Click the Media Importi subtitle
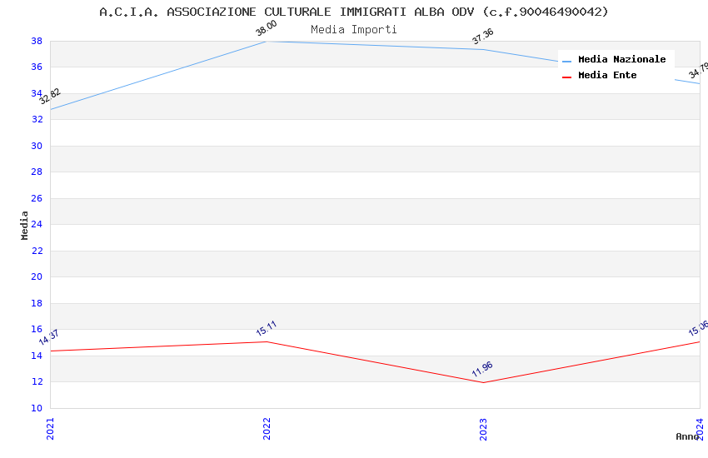This screenshot has width=708, height=458. 353,30
